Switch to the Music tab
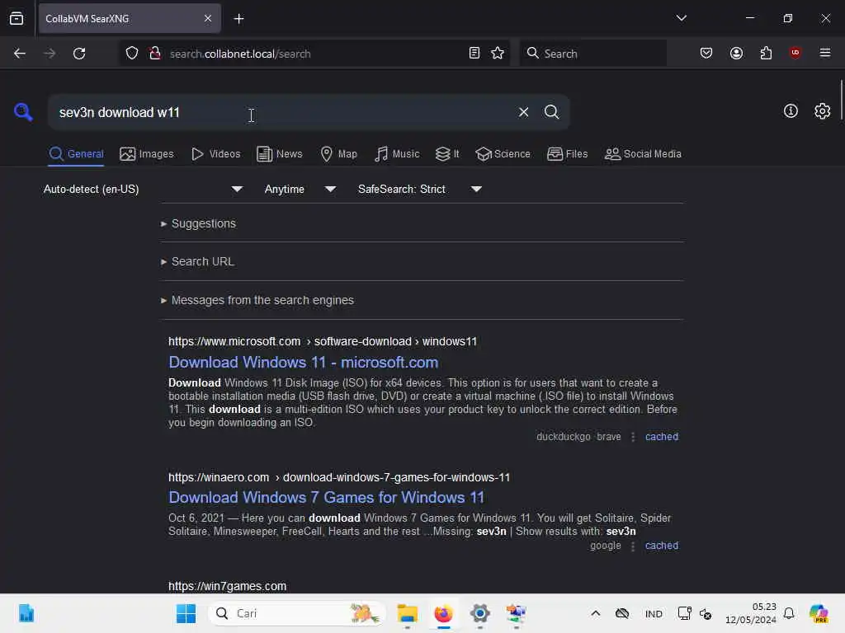 [x=397, y=154]
